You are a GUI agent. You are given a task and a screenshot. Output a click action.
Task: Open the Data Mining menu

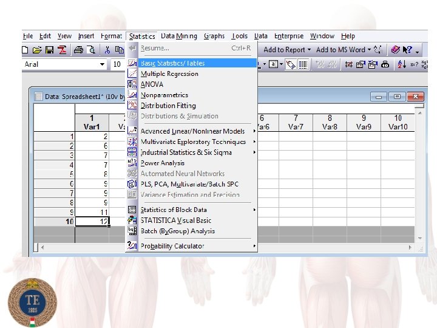(179, 36)
